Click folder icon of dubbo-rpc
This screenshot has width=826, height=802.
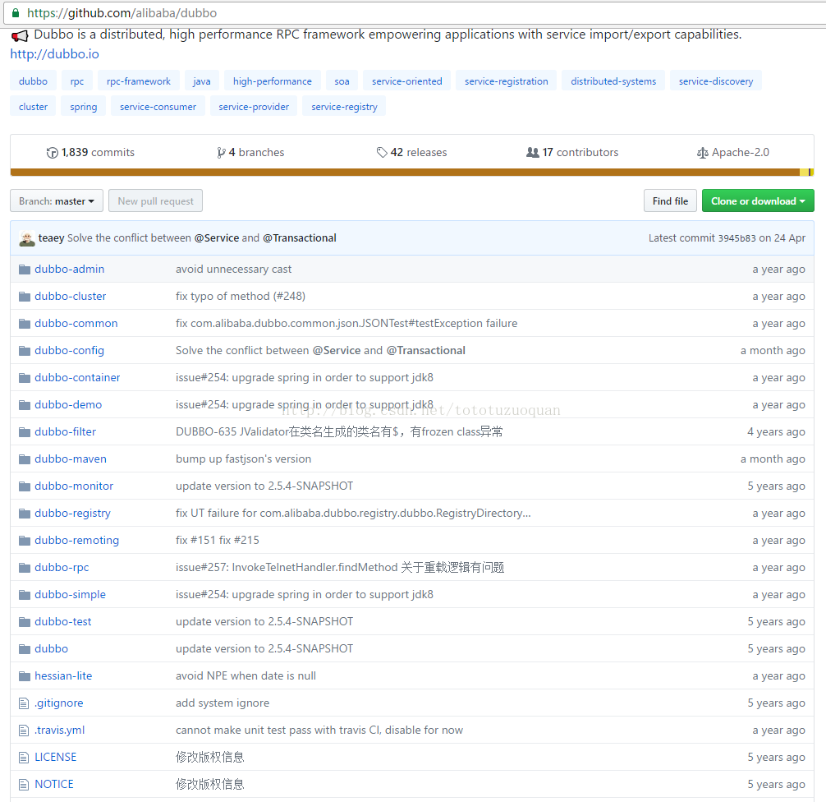click(25, 568)
